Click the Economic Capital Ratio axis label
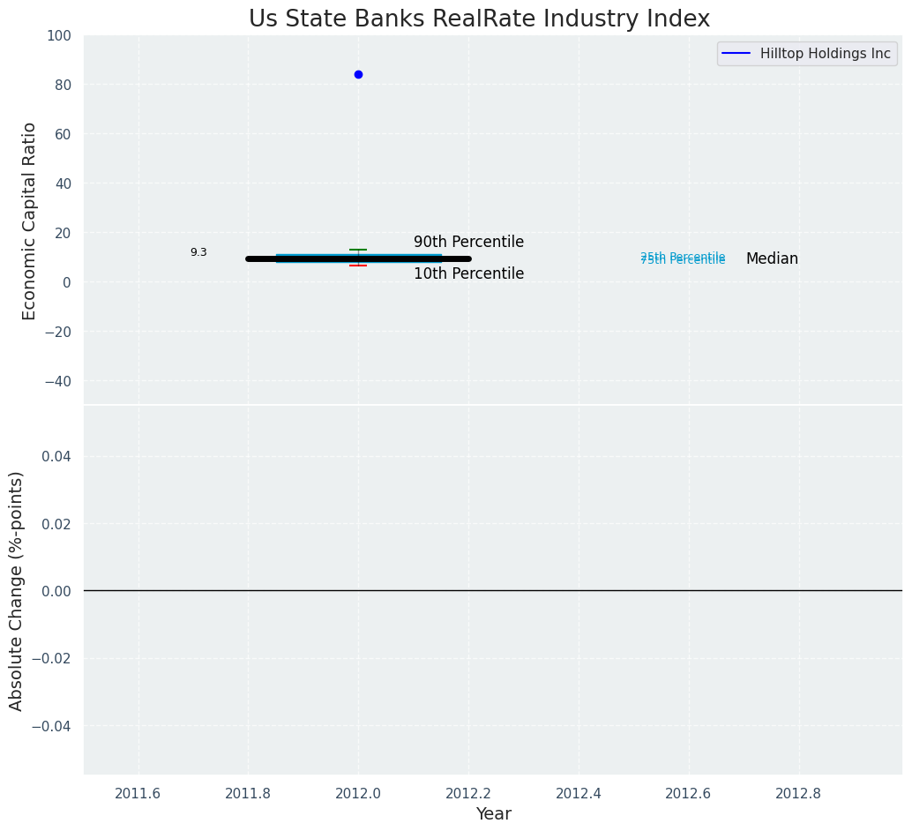 click(x=29, y=221)
